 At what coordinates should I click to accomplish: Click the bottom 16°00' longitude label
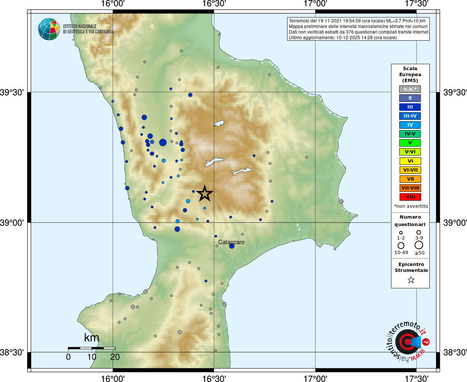coord(113,378)
